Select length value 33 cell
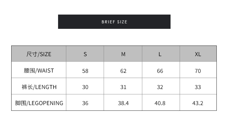This screenshot has height=122, width=228. (198, 87)
